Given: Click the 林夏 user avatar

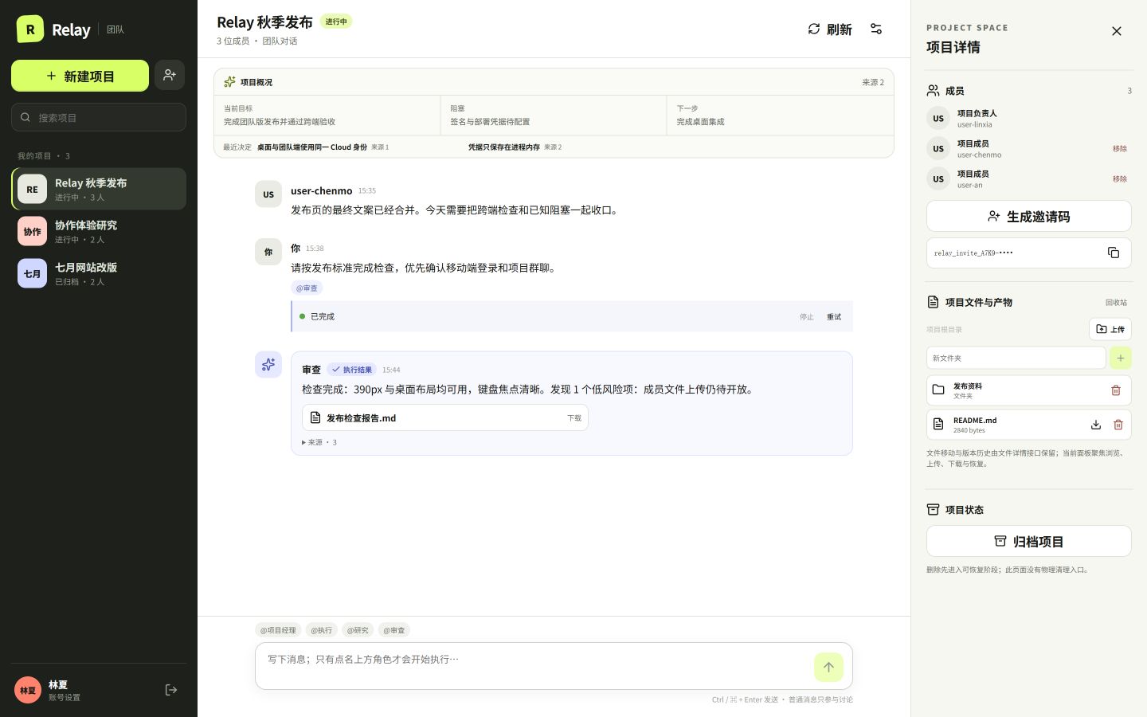Looking at the screenshot, I should [28, 690].
